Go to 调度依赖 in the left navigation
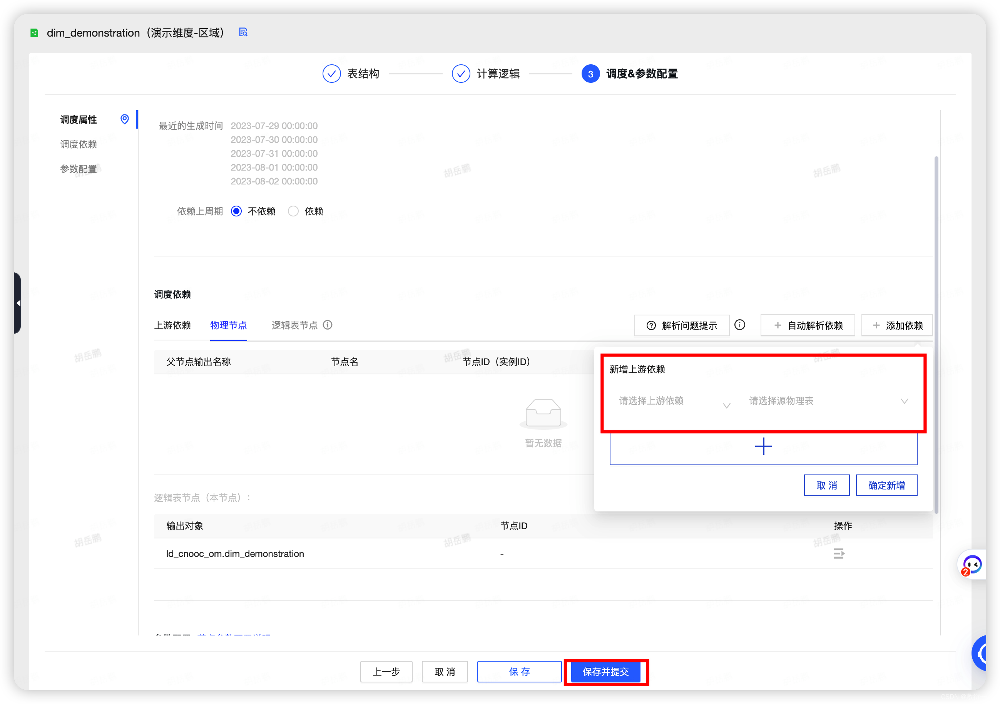 tap(79, 144)
